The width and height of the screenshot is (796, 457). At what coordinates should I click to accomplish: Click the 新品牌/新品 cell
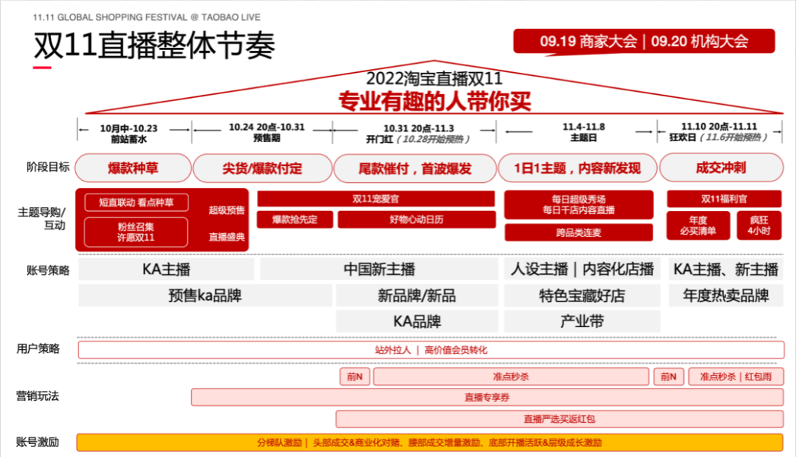click(417, 295)
